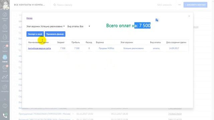Click the Расход column header
Image resolution: width=214 pixels, height=120 pixels.
click(x=89, y=42)
